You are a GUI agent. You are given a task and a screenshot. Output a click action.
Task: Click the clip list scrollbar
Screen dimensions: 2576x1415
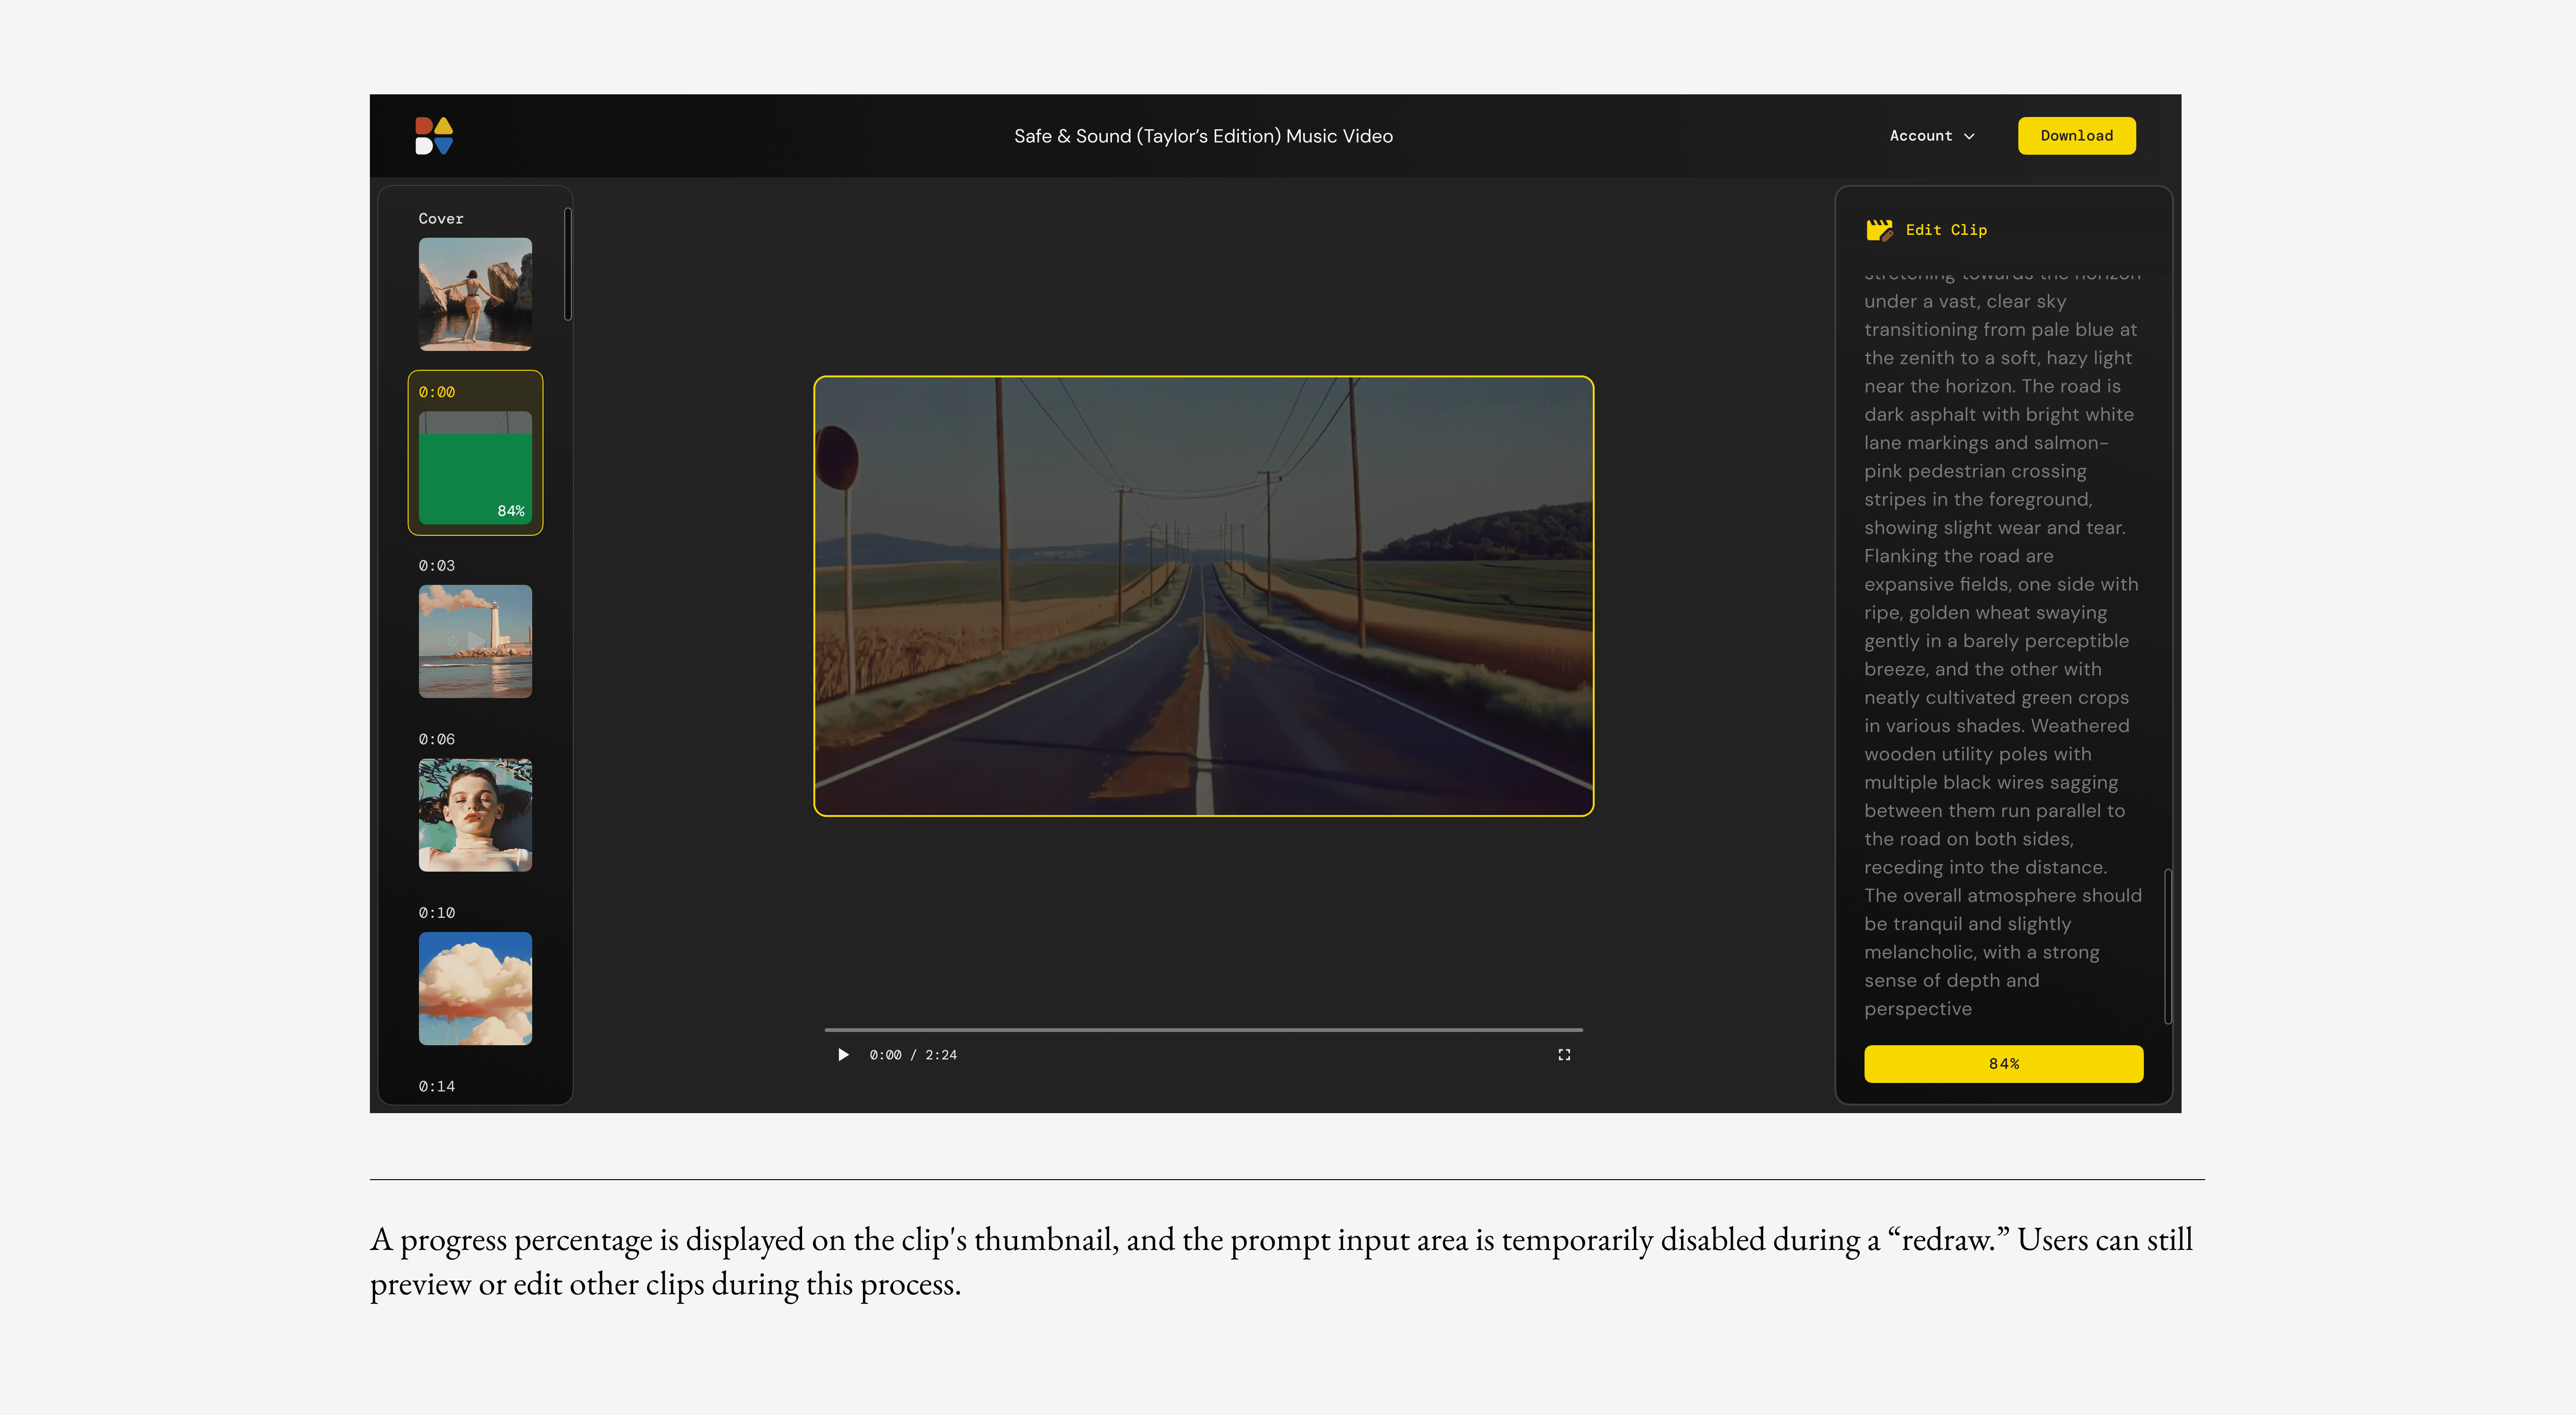click(x=568, y=264)
